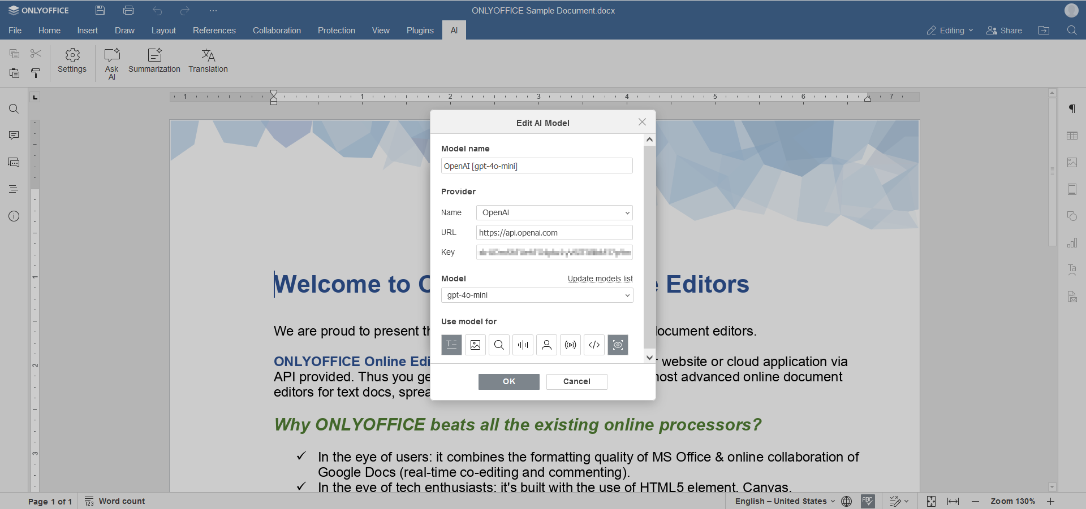Close the Edit AI Model dialog
The width and height of the screenshot is (1086, 509).
click(642, 122)
